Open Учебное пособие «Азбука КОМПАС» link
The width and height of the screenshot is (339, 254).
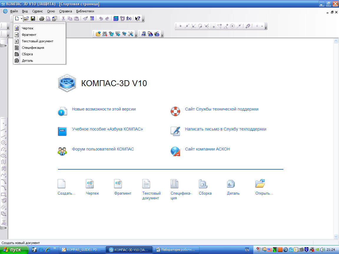pyautogui.click(x=107, y=129)
